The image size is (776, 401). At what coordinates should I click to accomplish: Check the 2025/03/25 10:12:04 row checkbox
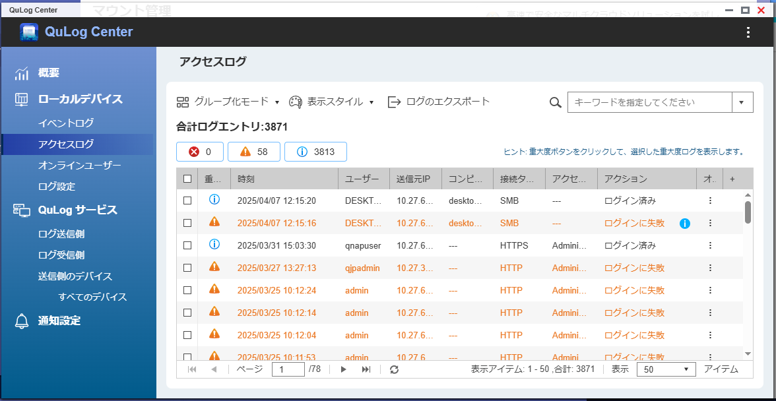tap(187, 335)
